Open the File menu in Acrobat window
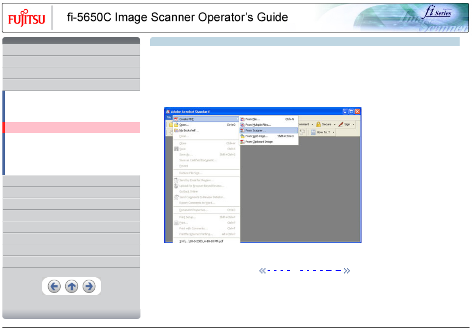This screenshot has height=329, width=472. click(x=169, y=117)
